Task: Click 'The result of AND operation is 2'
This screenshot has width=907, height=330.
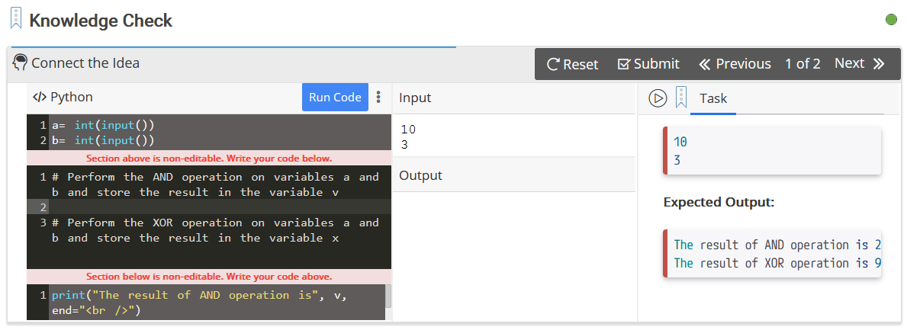Action: [x=777, y=245]
